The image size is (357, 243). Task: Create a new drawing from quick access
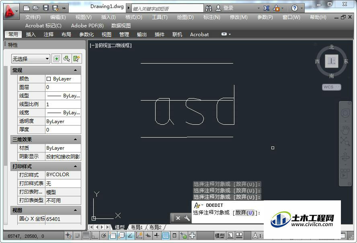[27, 8]
